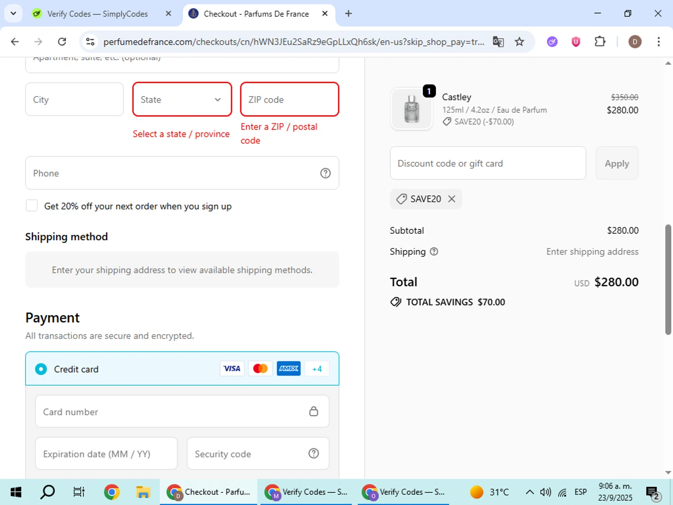Click the Visa card logo

coord(232,369)
